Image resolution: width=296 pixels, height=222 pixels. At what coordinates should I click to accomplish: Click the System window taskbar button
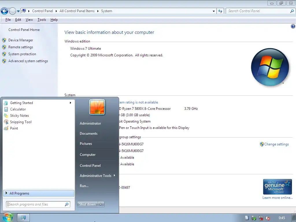point(23,218)
